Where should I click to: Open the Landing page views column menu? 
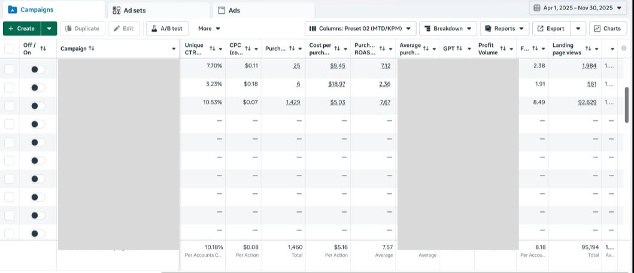(597, 49)
